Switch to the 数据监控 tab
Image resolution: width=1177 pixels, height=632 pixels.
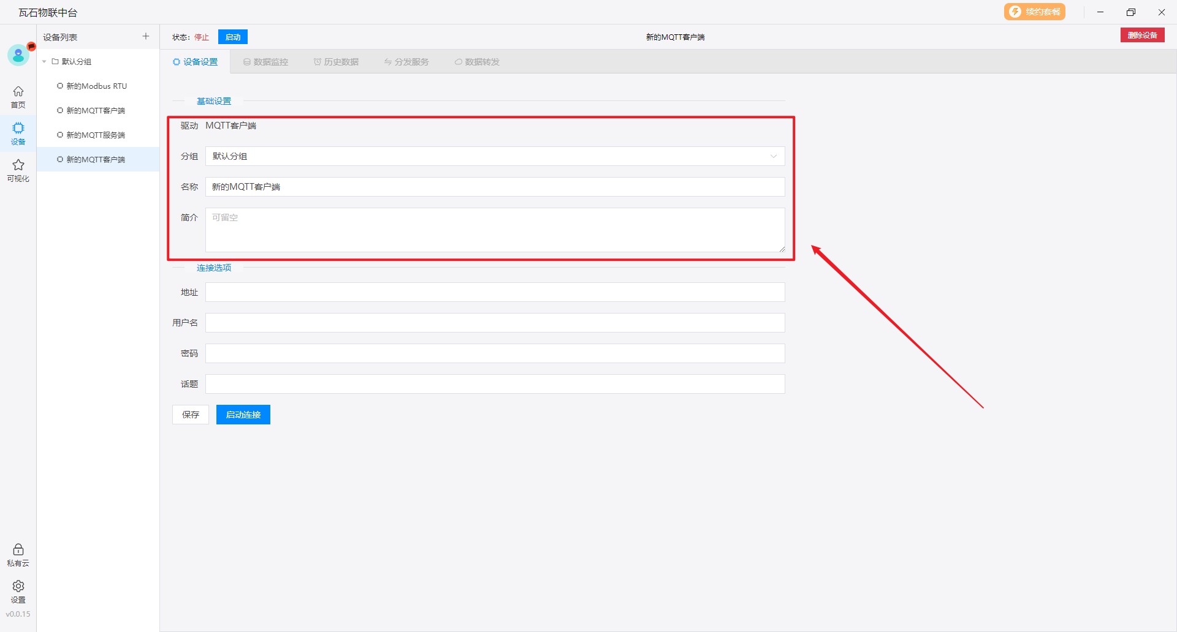click(266, 62)
